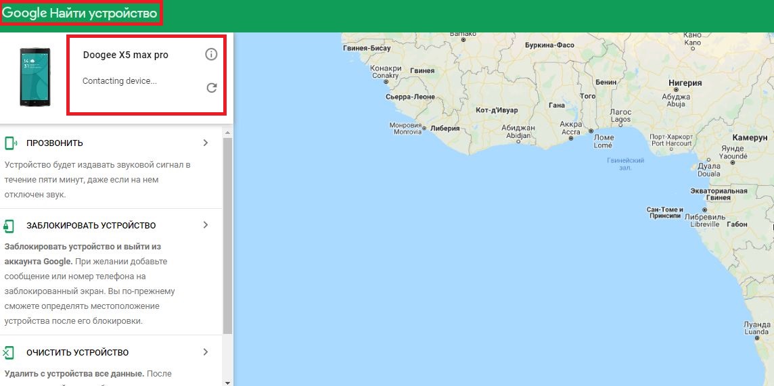The height and width of the screenshot is (386, 774).
Task: Click Камерун label on the map
Action: [750, 137]
